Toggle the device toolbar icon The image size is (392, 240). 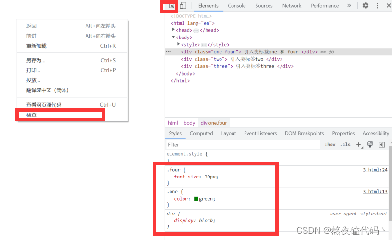(183, 5)
